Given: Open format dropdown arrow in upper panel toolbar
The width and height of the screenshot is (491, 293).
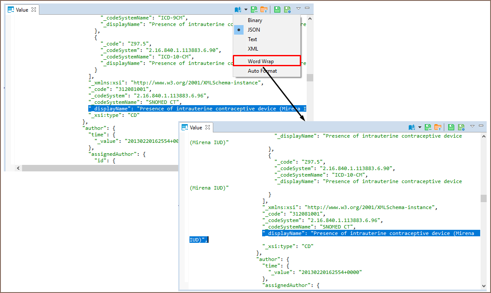Looking at the screenshot, I should [x=246, y=9].
